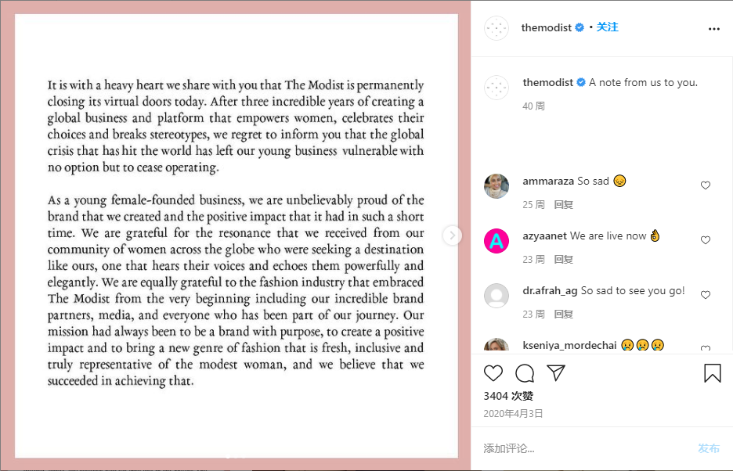733x471 pixels.
Task: Open comments via speech bubble icon
Action: [525, 373]
